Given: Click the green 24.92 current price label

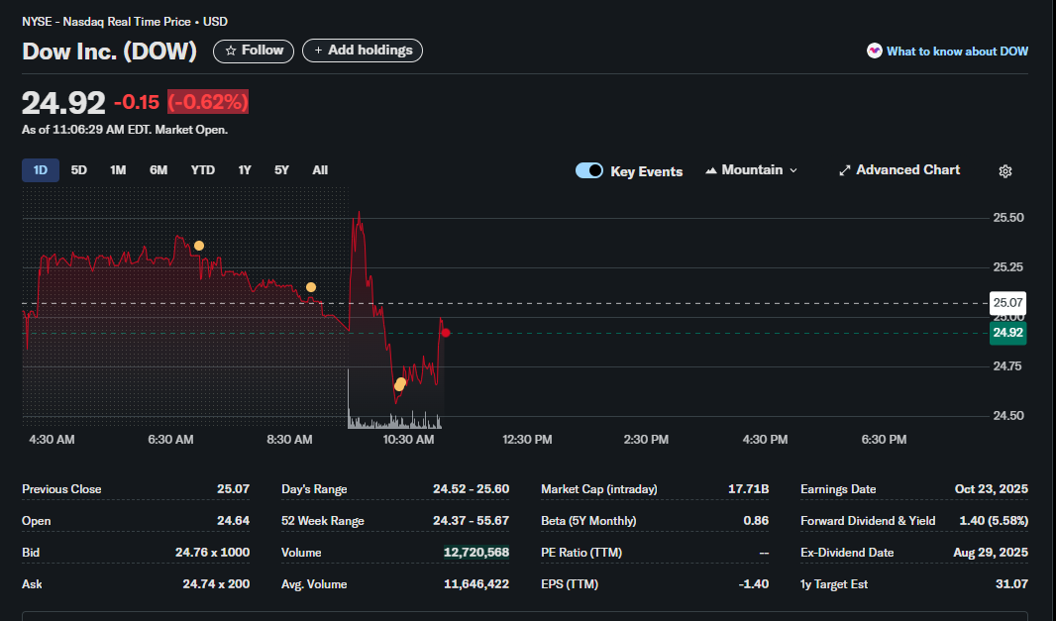Looking at the screenshot, I should coord(1007,333).
